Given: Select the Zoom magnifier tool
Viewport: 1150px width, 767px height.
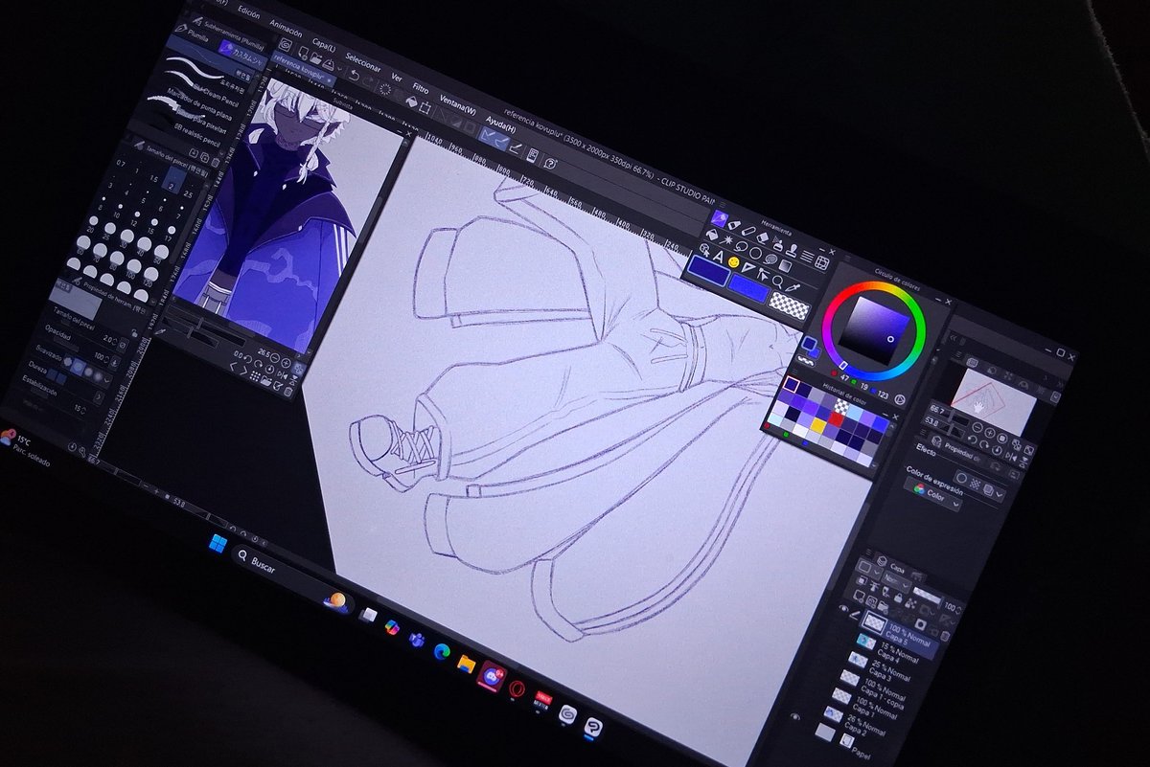Looking at the screenshot, I should (777, 282).
